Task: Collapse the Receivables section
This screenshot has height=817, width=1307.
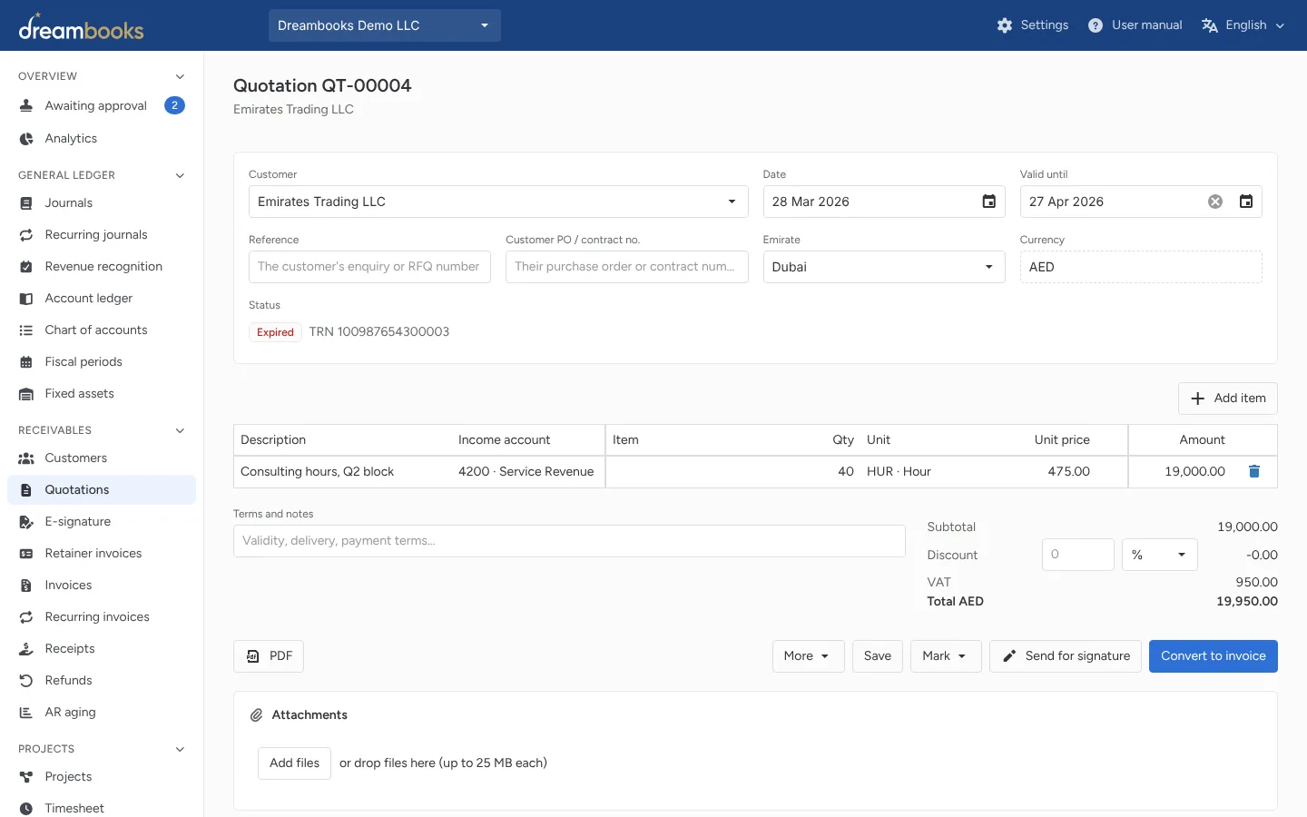Action: coord(180,430)
